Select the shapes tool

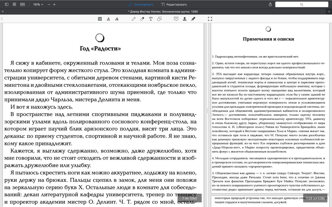pos(159,19)
